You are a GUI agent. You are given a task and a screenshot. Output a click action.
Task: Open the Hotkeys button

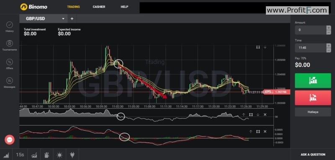coord(313,112)
